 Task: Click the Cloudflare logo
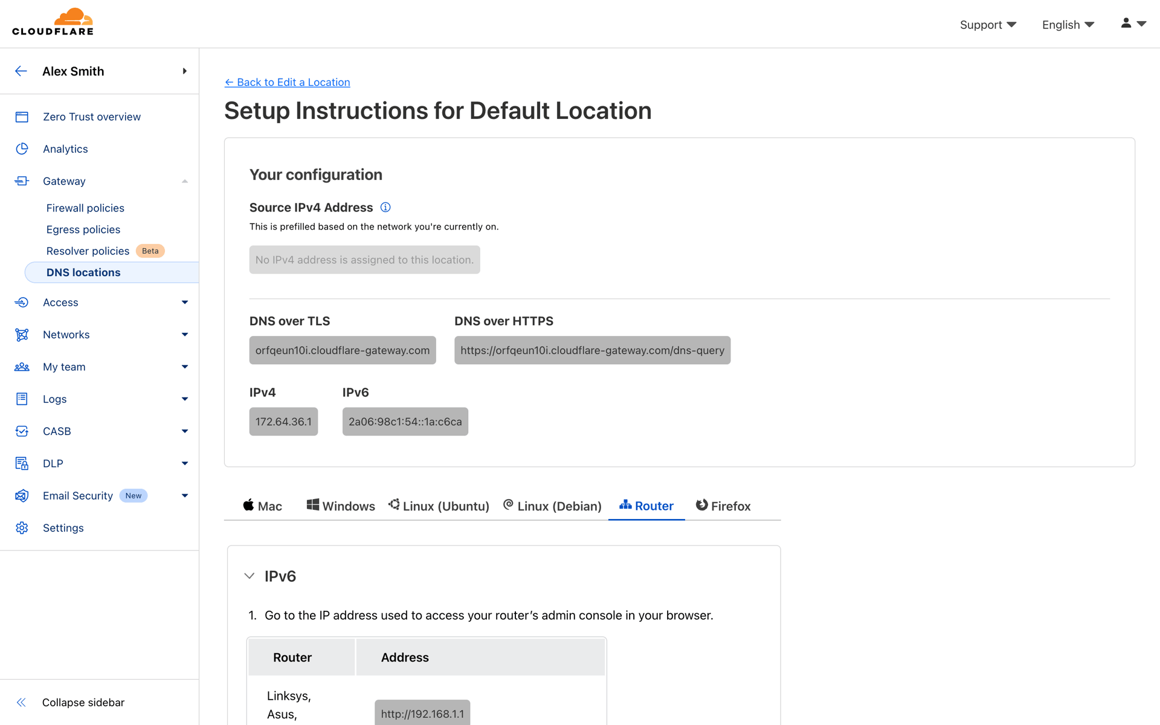tap(53, 22)
